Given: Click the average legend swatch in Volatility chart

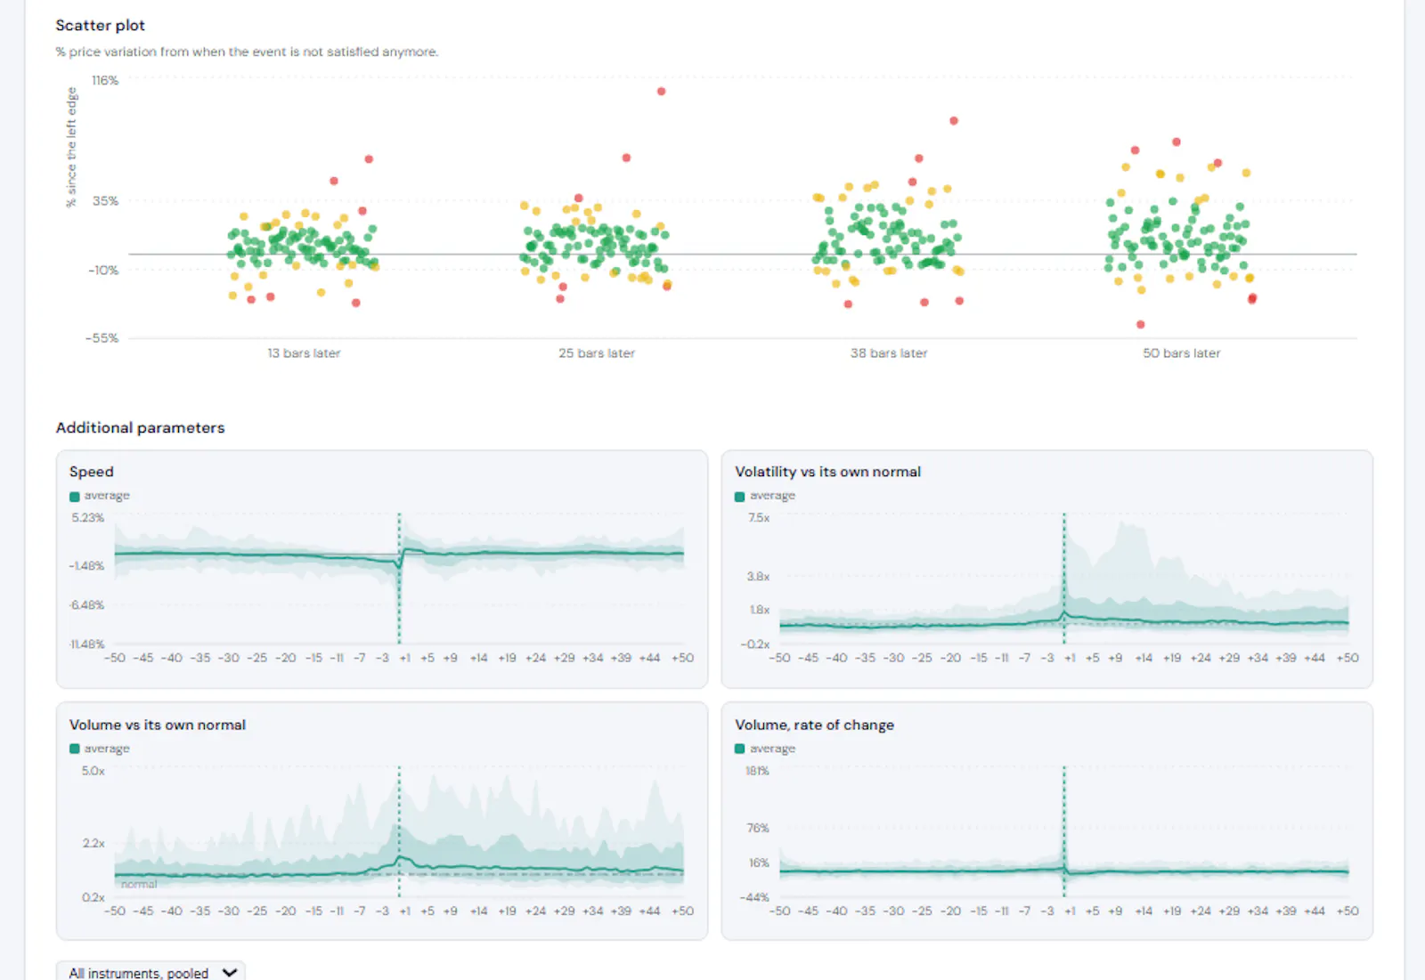Looking at the screenshot, I should pos(740,497).
